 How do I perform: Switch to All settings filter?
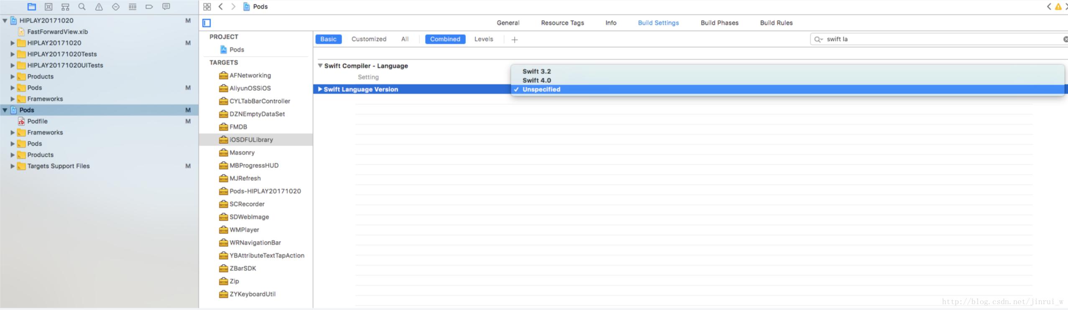point(405,39)
